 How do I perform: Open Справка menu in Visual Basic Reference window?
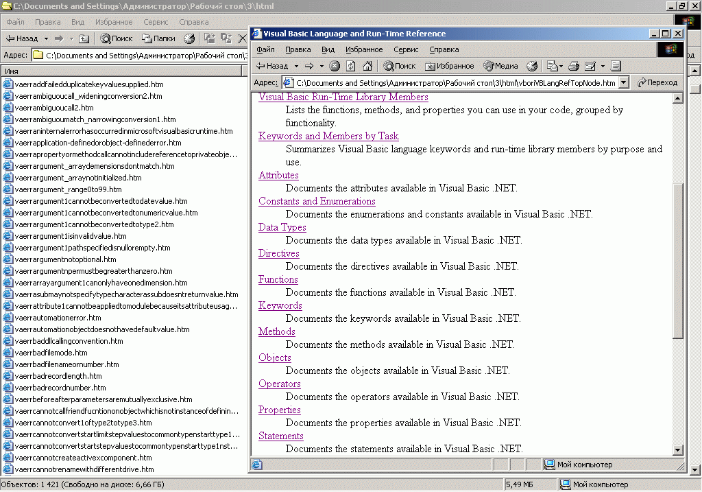point(444,49)
